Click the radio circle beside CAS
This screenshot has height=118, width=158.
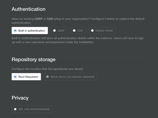click(x=74, y=30)
